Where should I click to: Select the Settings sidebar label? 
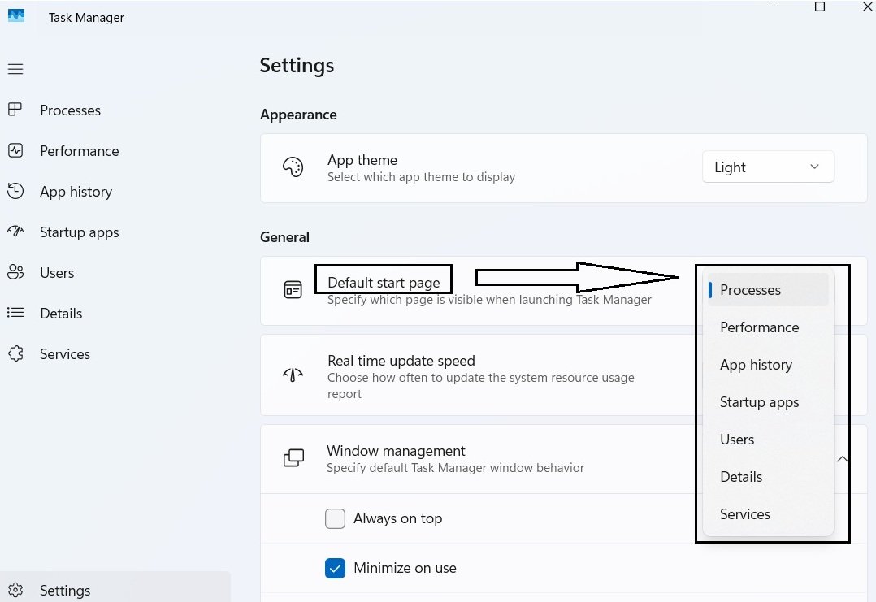pyautogui.click(x=65, y=591)
